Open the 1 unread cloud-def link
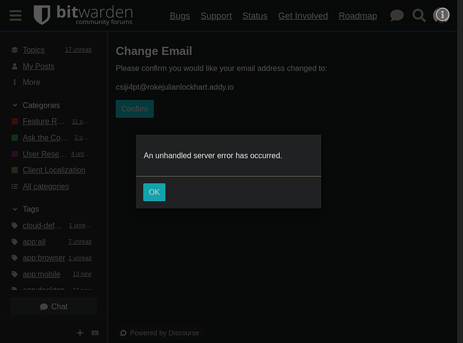The height and width of the screenshot is (343, 463). pos(80,225)
